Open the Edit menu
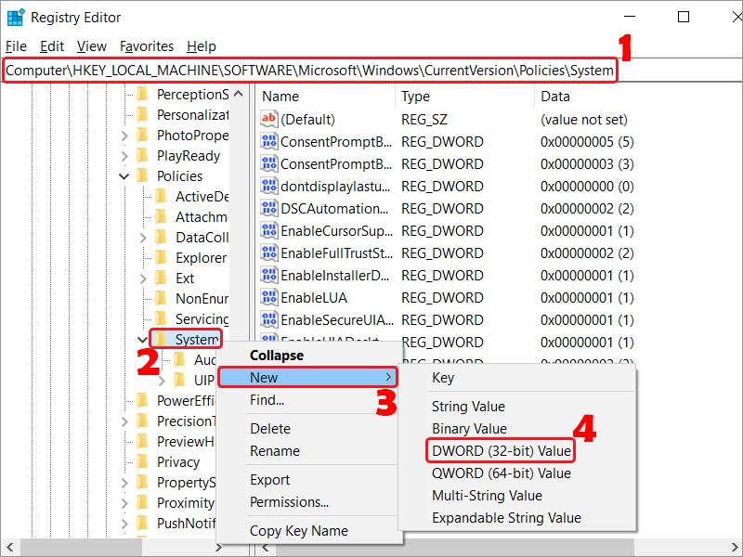This screenshot has height=557, width=743. (52, 45)
